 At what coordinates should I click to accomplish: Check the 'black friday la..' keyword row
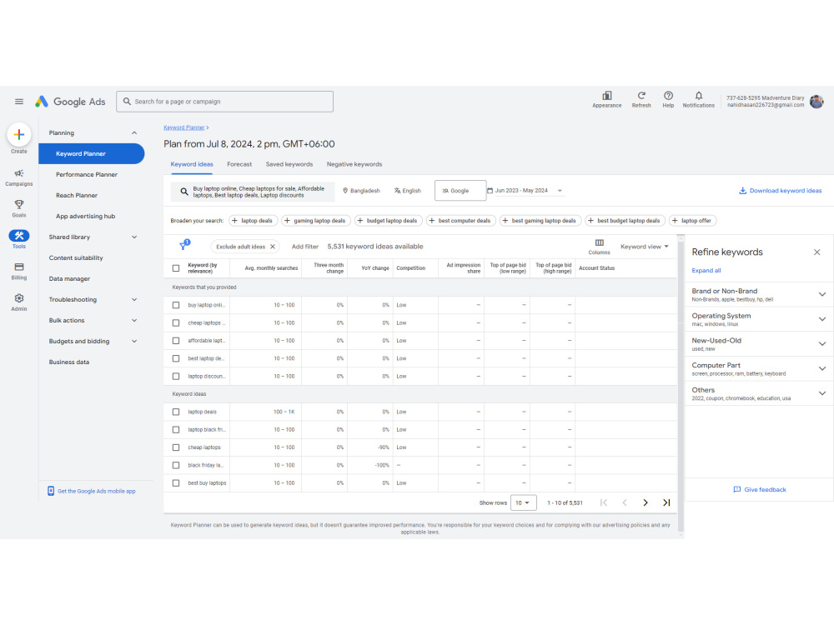pyautogui.click(x=176, y=465)
